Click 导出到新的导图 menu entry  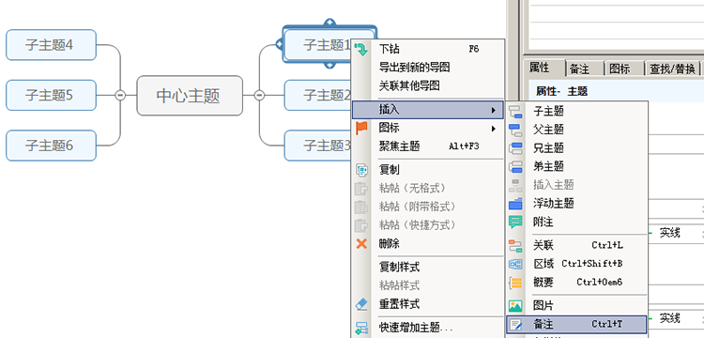click(x=414, y=68)
